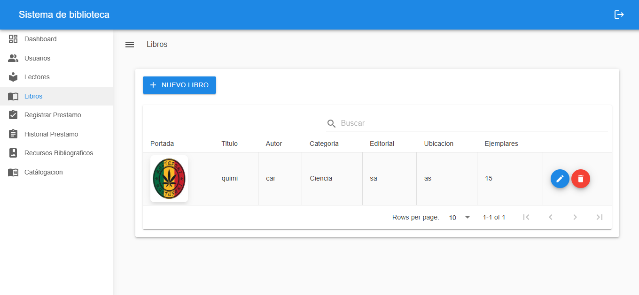
Task: Open Registrar Prestamo menu item
Action: pos(53,115)
